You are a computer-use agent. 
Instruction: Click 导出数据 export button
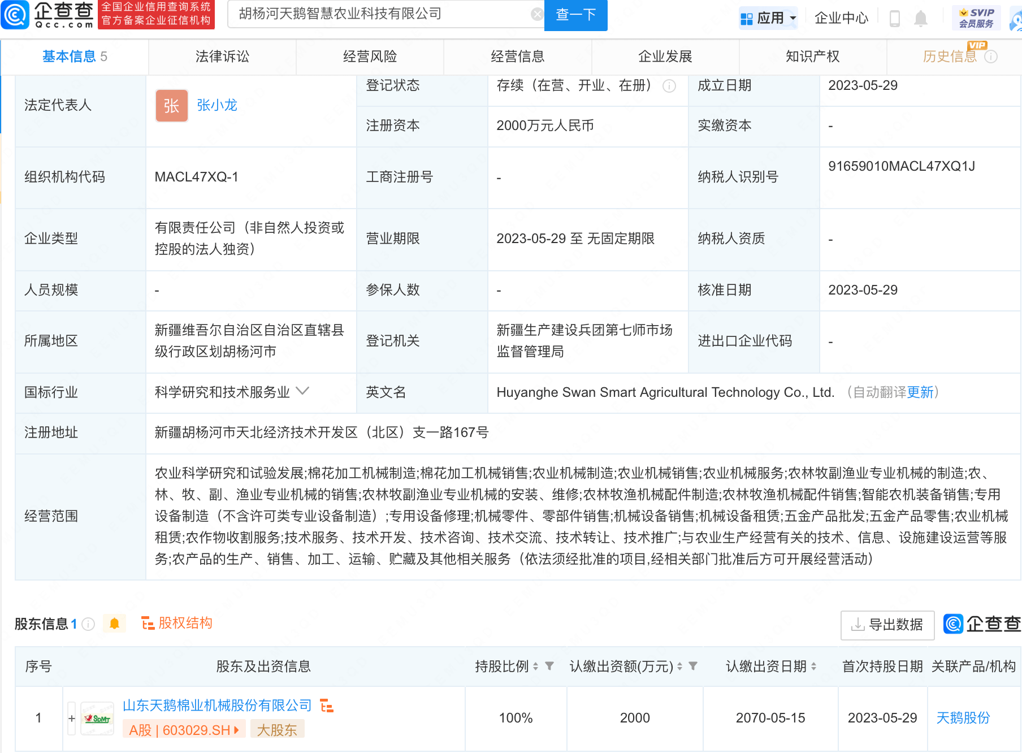(x=887, y=625)
